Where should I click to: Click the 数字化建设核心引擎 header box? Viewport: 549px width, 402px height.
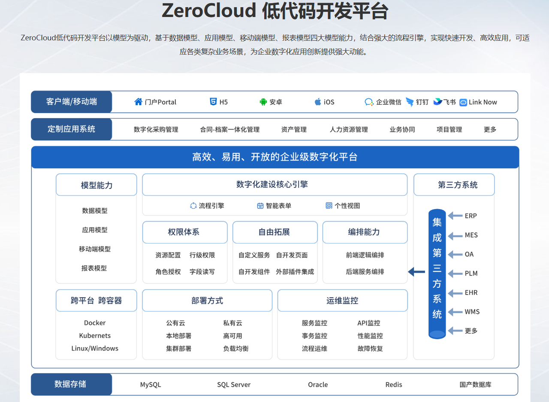click(x=275, y=185)
